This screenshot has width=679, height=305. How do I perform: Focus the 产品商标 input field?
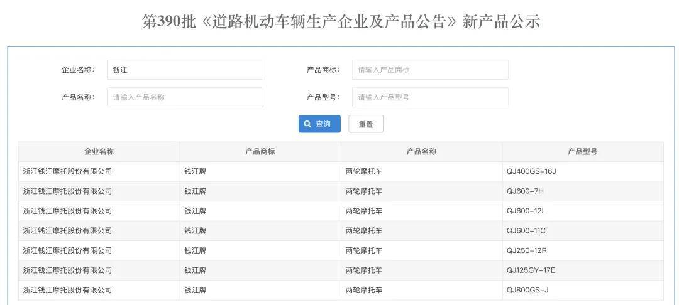[429, 70]
